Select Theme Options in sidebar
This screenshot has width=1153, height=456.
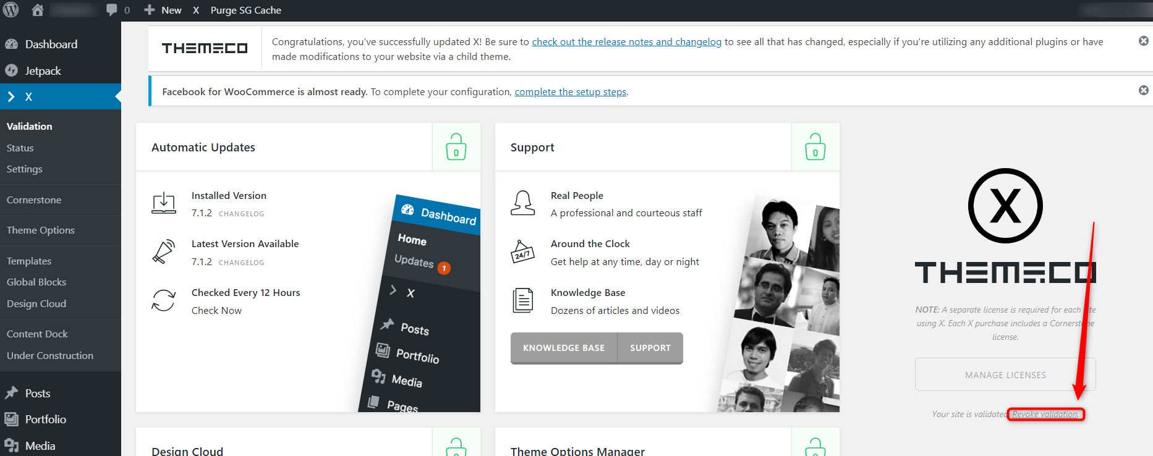(x=41, y=230)
